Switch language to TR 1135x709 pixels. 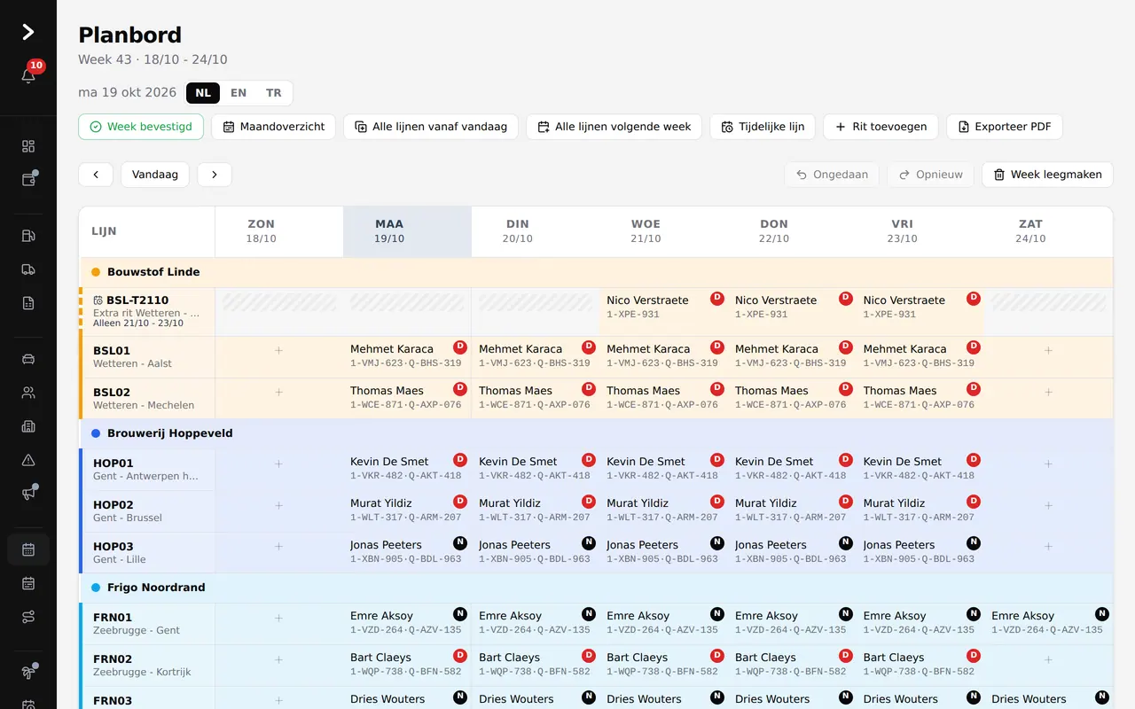274,93
